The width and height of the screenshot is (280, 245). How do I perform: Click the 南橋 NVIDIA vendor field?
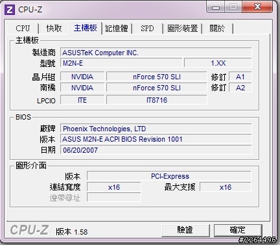(x=82, y=88)
